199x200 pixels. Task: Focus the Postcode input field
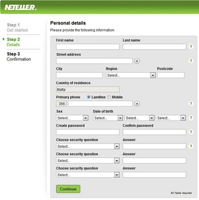pyautogui.click(x=171, y=75)
